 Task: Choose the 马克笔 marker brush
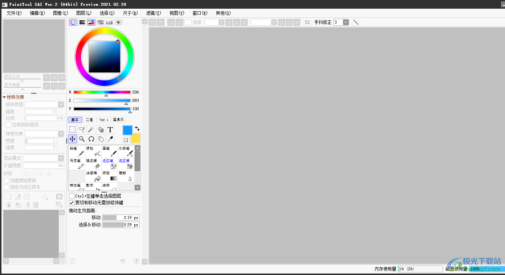[77, 164]
